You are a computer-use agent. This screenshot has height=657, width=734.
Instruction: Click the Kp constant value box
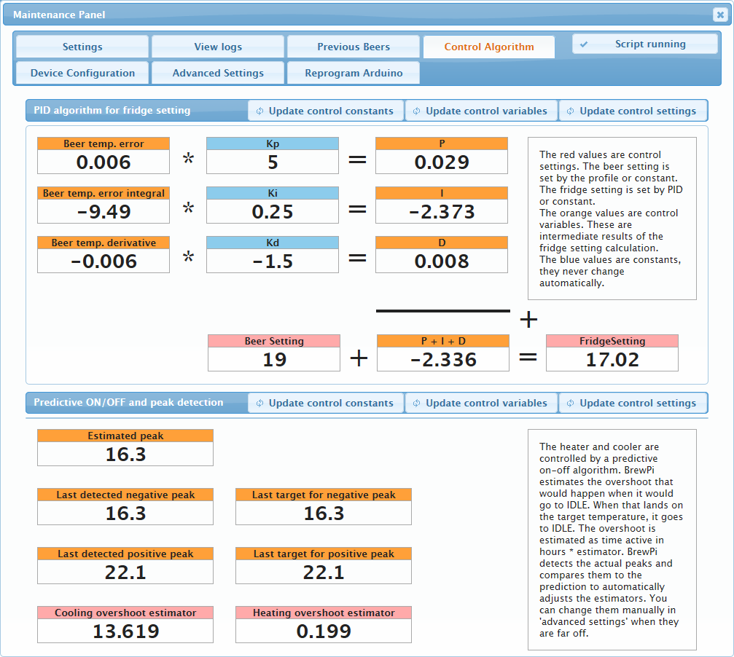(x=273, y=162)
